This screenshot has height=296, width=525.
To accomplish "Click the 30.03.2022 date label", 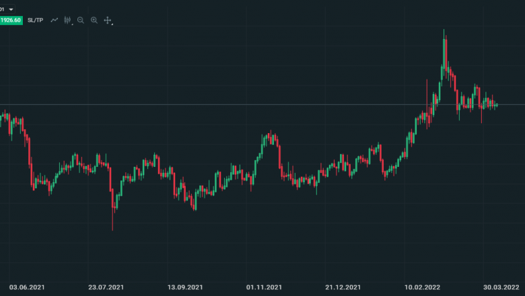I will tap(501, 287).
